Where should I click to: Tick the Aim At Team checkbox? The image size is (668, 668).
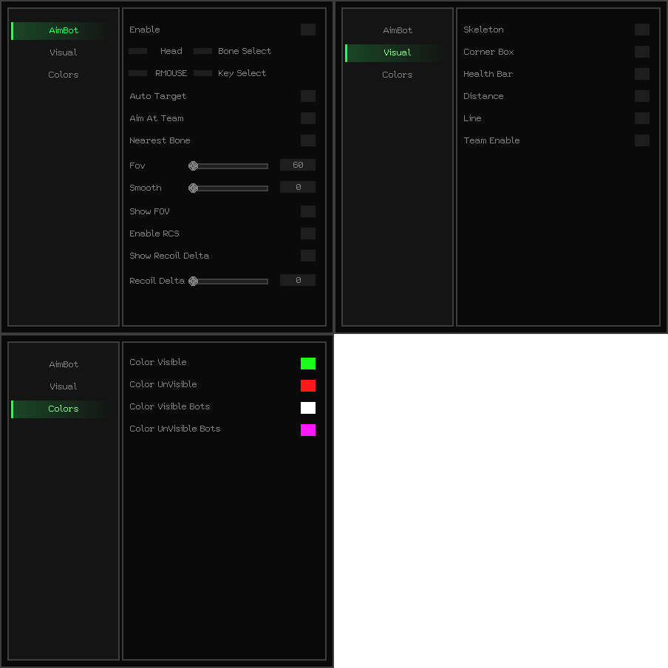click(x=307, y=118)
